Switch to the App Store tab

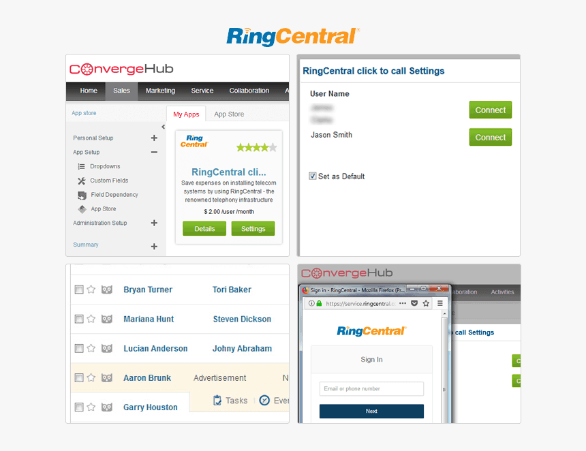click(x=229, y=114)
